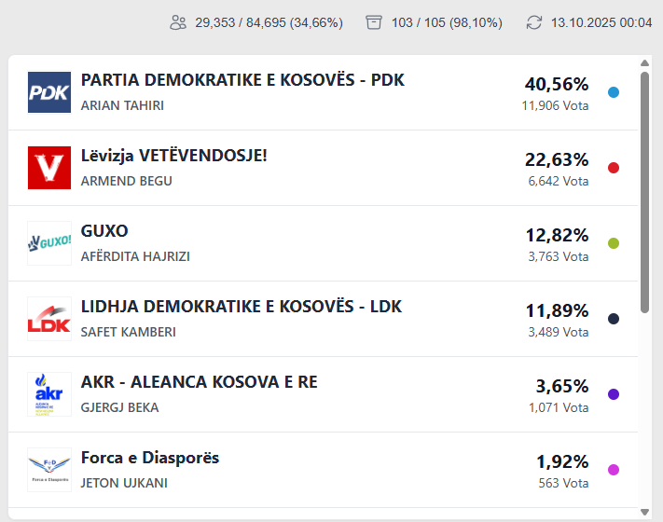Click the AKR party logo
Image resolution: width=663 pixels, height=522 pixels.
click(x=49, y=394)
